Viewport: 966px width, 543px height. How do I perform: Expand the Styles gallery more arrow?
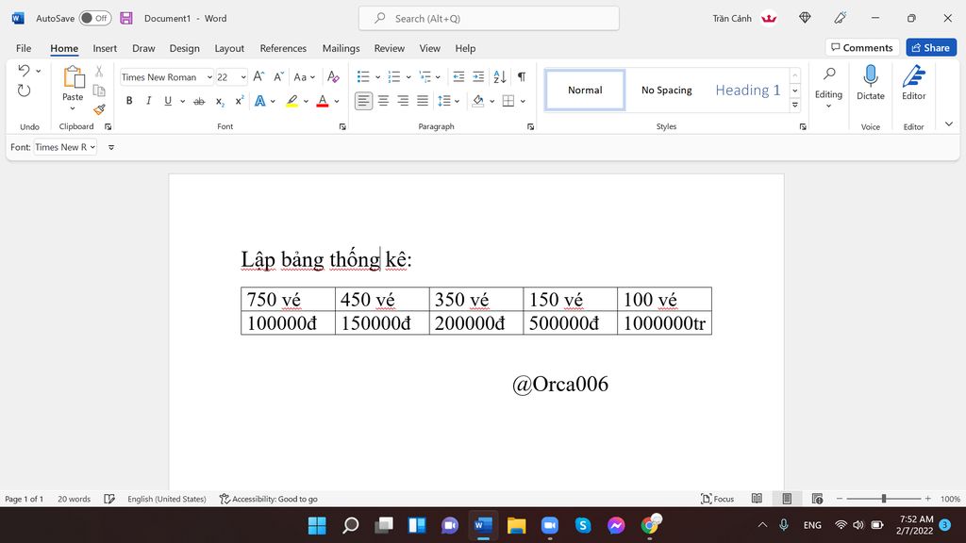point(794,106)
